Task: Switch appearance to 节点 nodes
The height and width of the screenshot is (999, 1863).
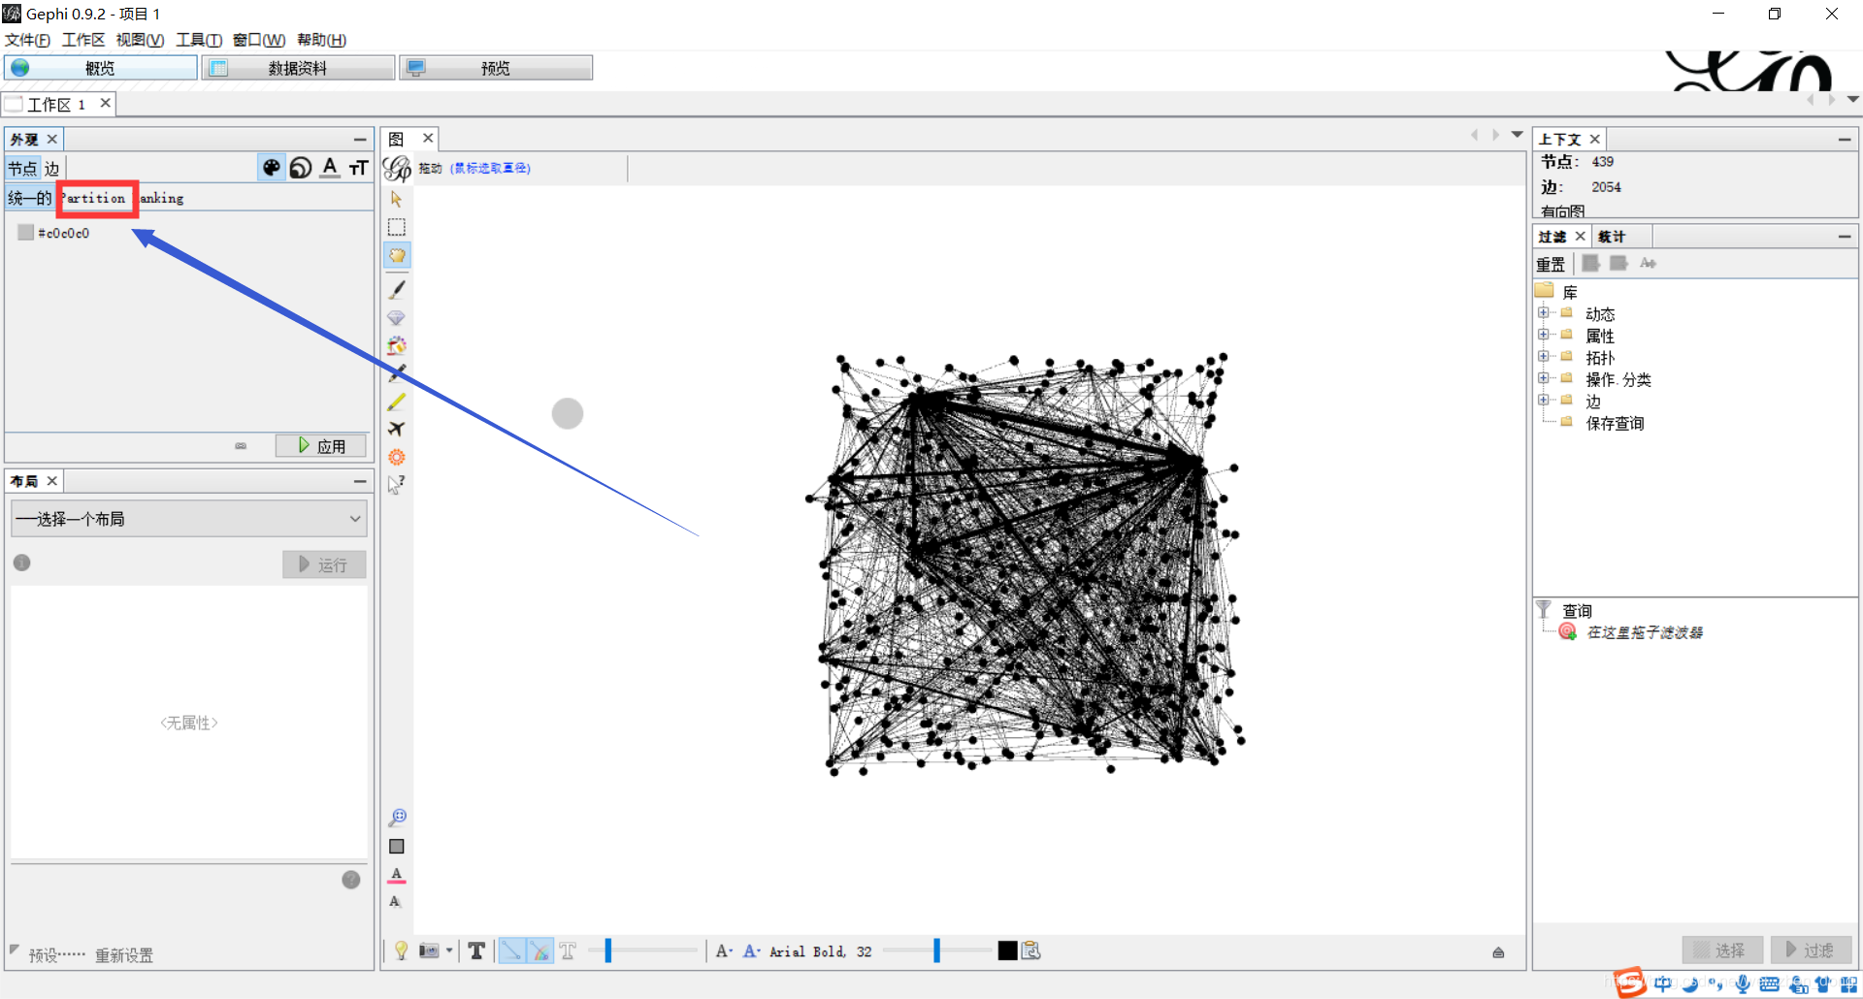Action: pos(22,168)
